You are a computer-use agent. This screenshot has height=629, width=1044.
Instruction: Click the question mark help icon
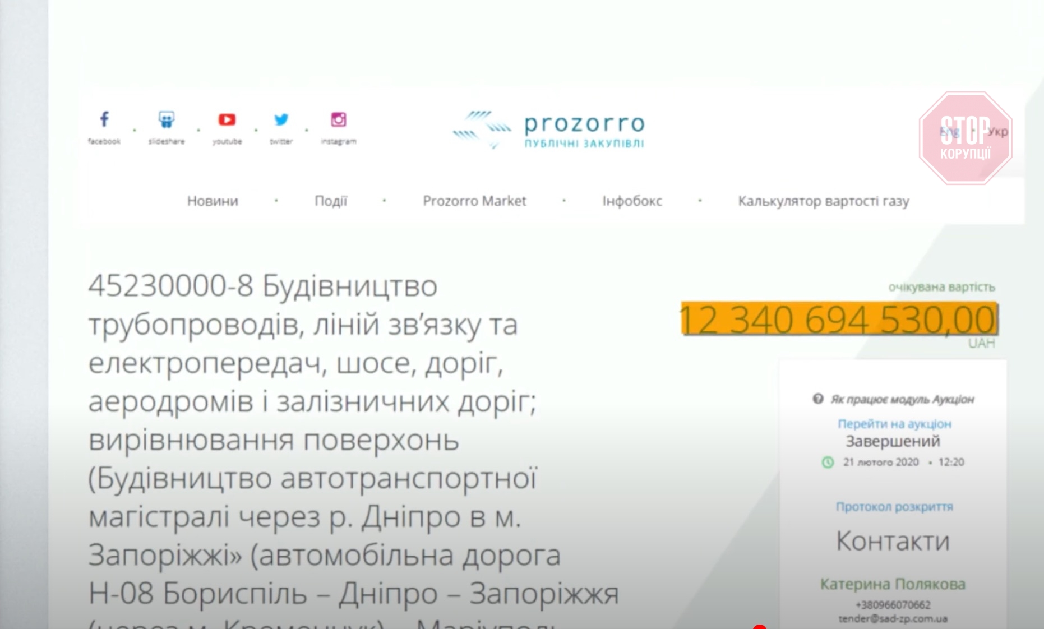click(818, 399)
